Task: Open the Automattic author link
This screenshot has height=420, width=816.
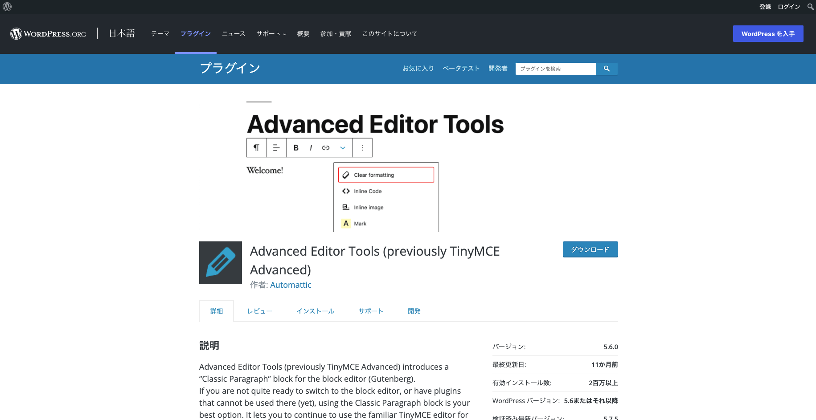Action: coord(291,285)
